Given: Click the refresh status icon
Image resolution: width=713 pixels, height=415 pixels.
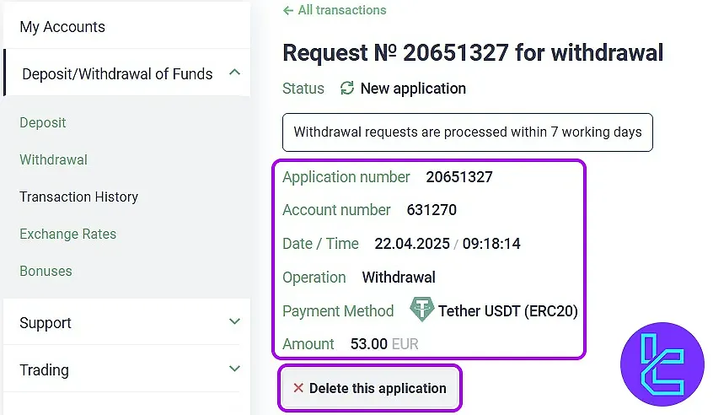Looking at the screenshot, I should point(347,89).
